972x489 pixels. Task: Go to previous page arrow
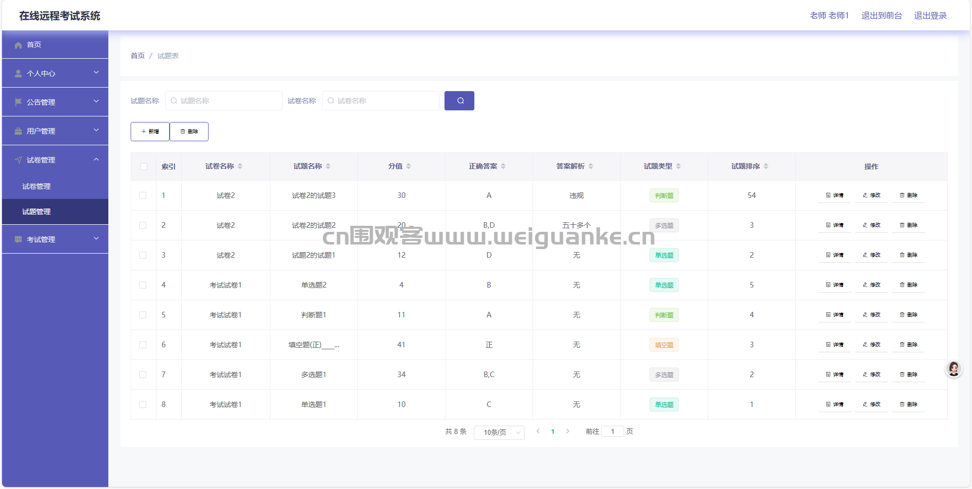(x=538, y=432)
